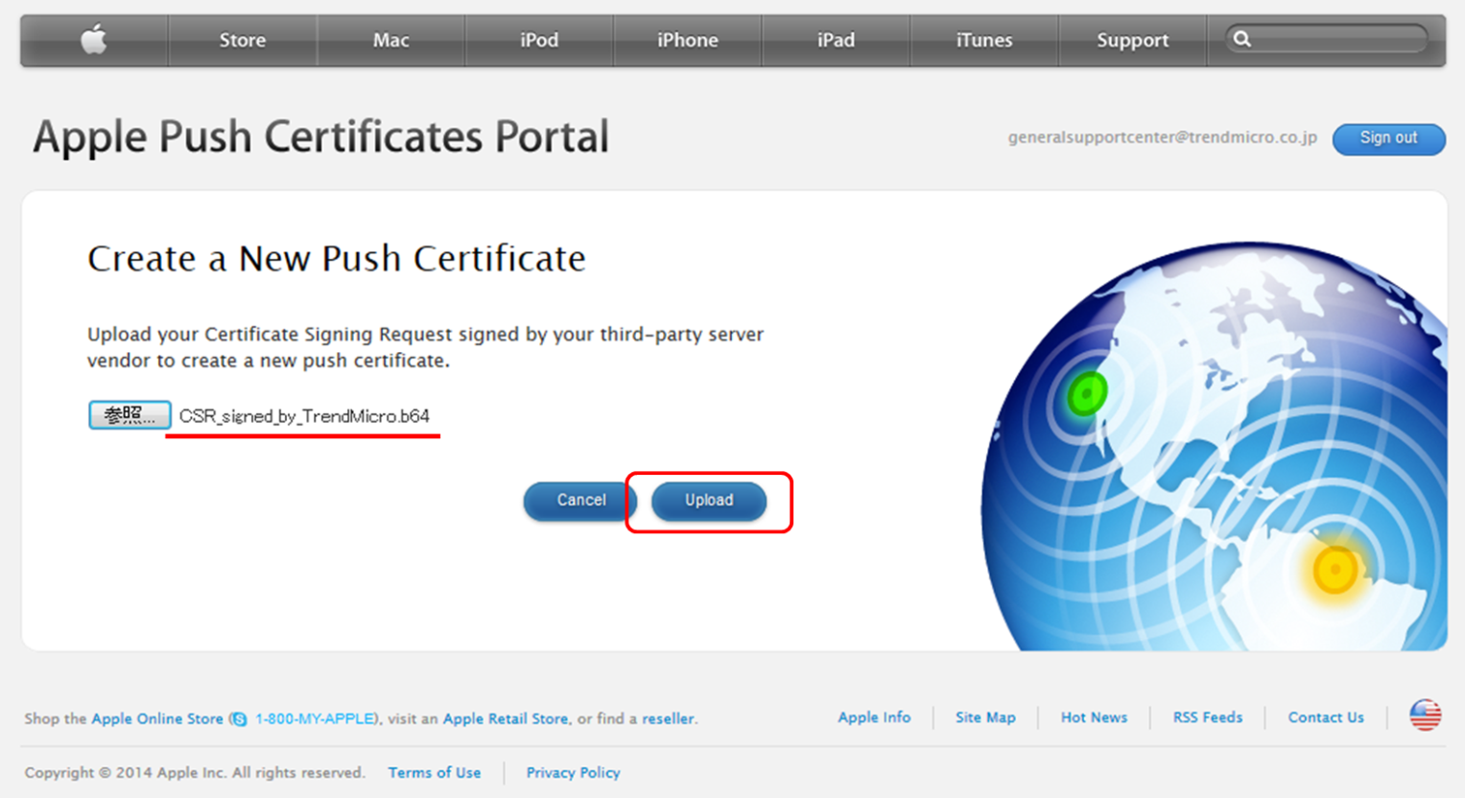Open the Terms of Use link
The image size is (1465, 798).
(x=435, y=772)
